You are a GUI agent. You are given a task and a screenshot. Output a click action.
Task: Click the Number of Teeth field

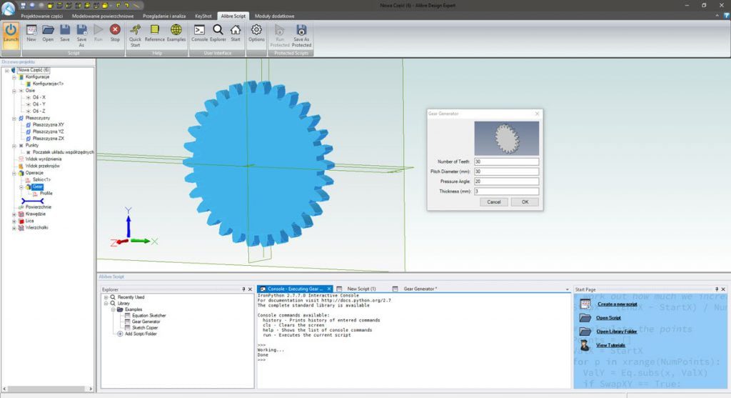(x=506, y=161)
